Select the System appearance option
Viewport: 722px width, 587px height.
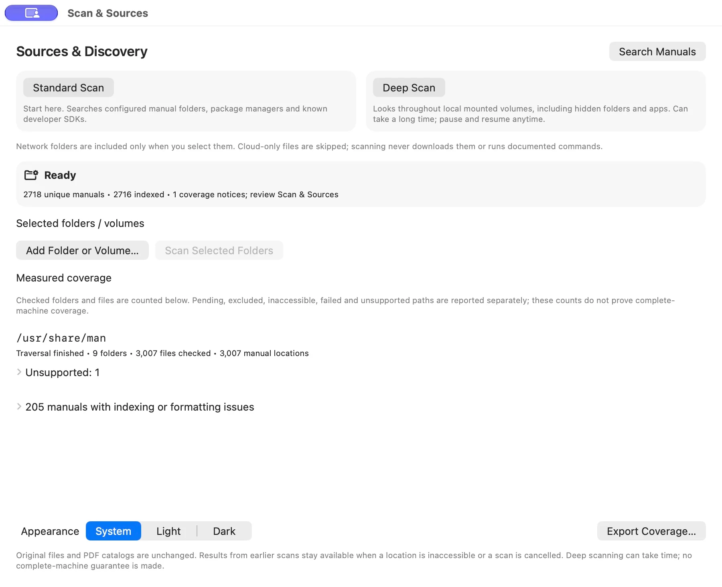(114, 531)
